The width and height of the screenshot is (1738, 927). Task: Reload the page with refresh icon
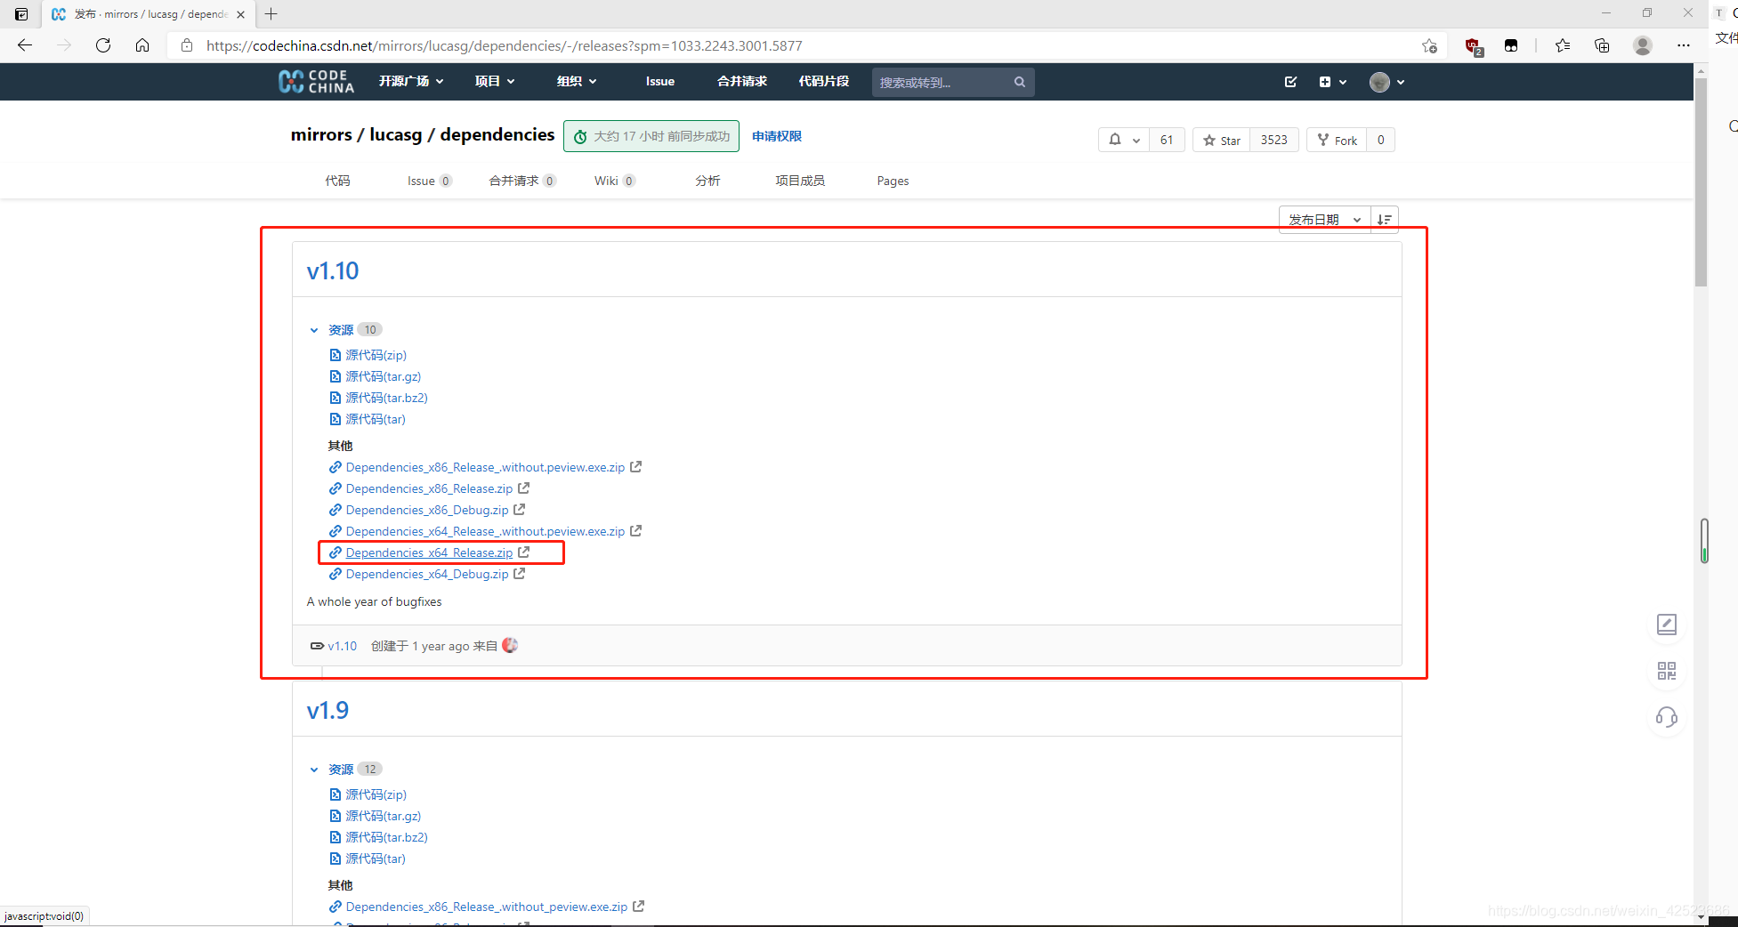103,45
